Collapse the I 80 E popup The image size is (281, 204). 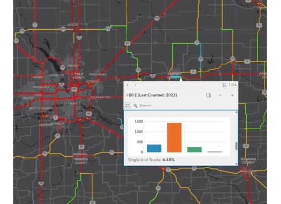(220, 96)
